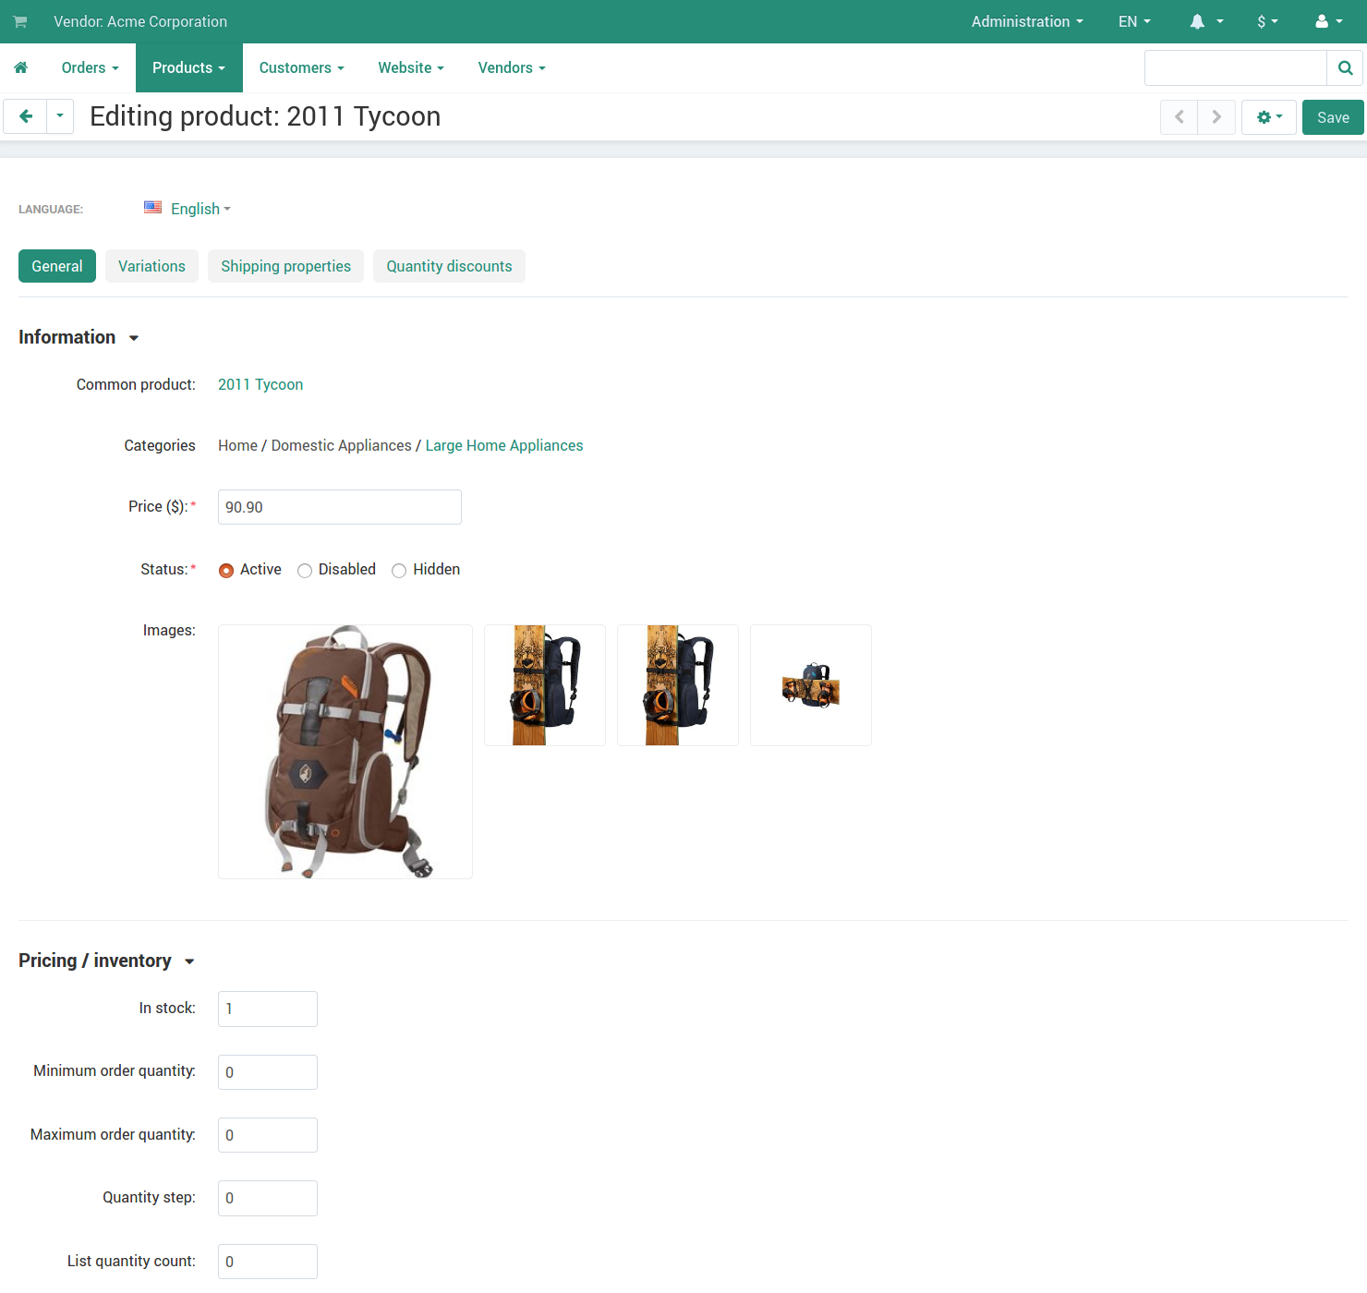
Task: Click the Maximum order quantity field
Action: (268, 1135)
